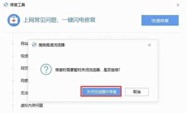Image resolution: width=186 pixels, height=113 pixels.
Task: Select the 虚拟内存问题 list item
Action: coord(32,105)
